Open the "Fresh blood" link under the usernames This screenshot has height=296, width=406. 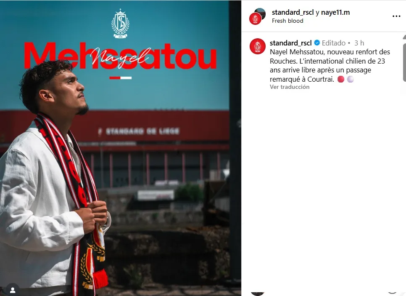click(x=287, y=21)
